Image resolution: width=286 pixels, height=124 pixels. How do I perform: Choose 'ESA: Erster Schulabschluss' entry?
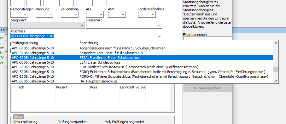click(142, 62)
